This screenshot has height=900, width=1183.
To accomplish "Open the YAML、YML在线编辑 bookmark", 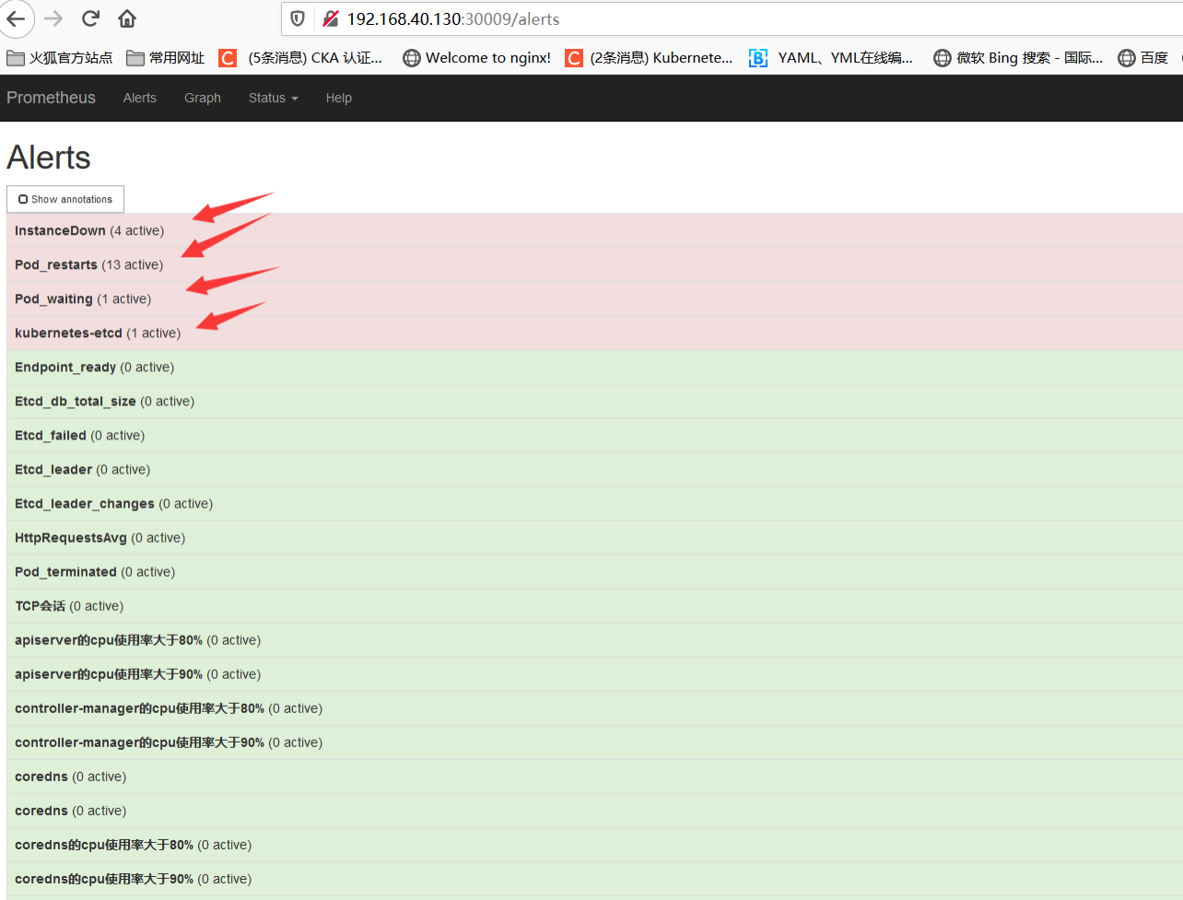I will click(x=832, y=58).
